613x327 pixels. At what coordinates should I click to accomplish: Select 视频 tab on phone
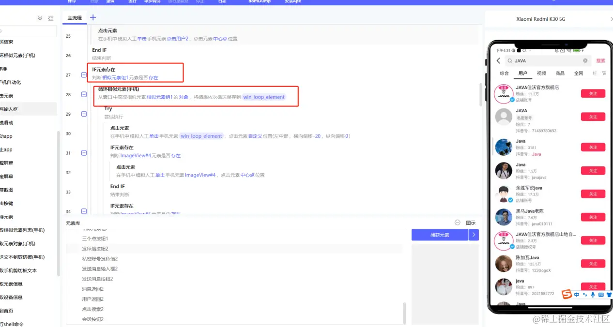coord(541,74)
